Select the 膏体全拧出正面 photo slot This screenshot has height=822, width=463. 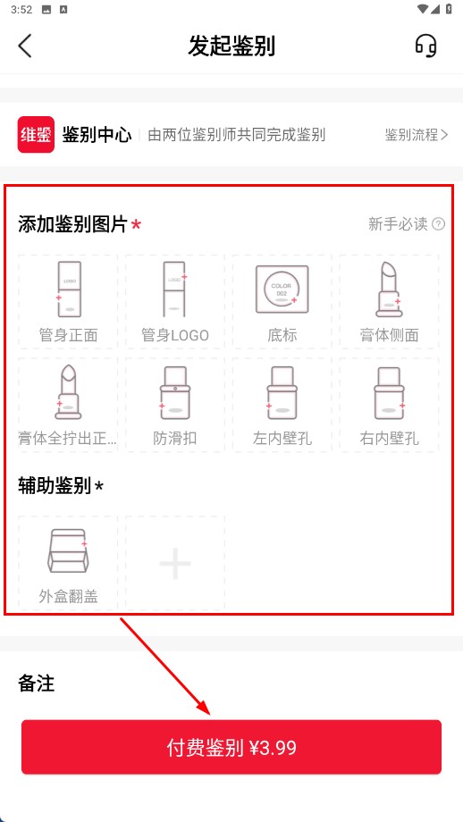pyautogui.click(x=68, y=405)
